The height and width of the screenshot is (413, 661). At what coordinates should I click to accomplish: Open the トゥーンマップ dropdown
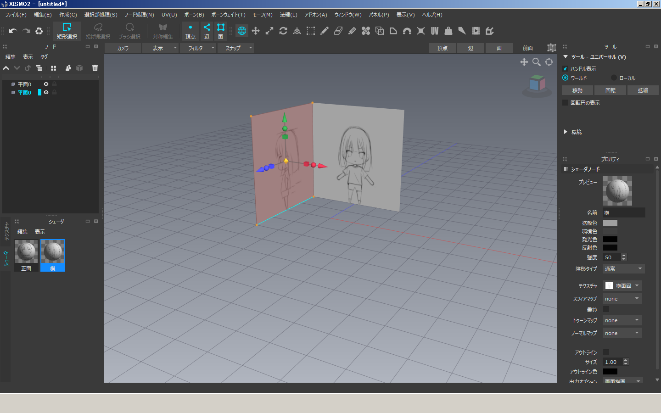622,320
